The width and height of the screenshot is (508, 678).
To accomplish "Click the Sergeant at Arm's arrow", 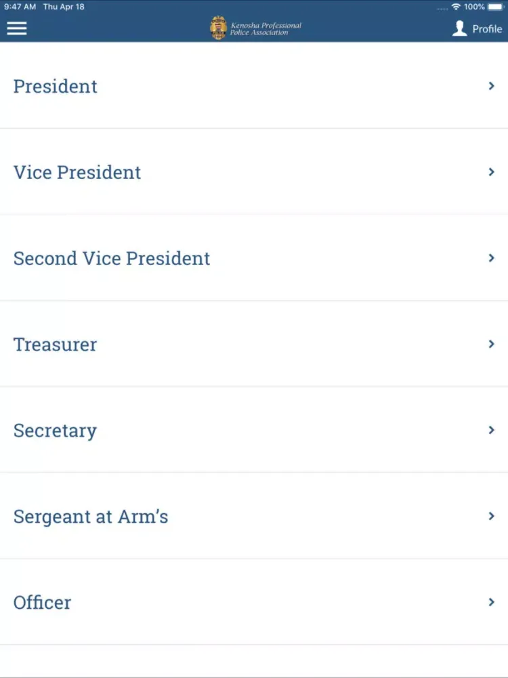I will point(491,516).
